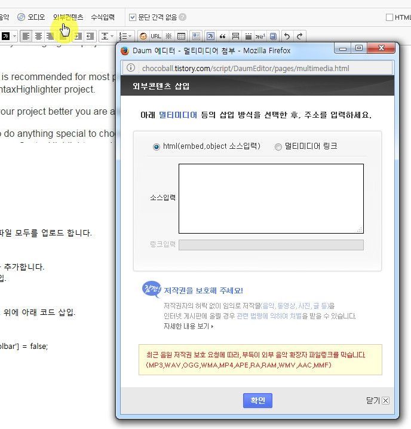The height and width of the screenshot is (429, 411).
Task: Click the layout template icon
Action: click(x=196, y=36)
